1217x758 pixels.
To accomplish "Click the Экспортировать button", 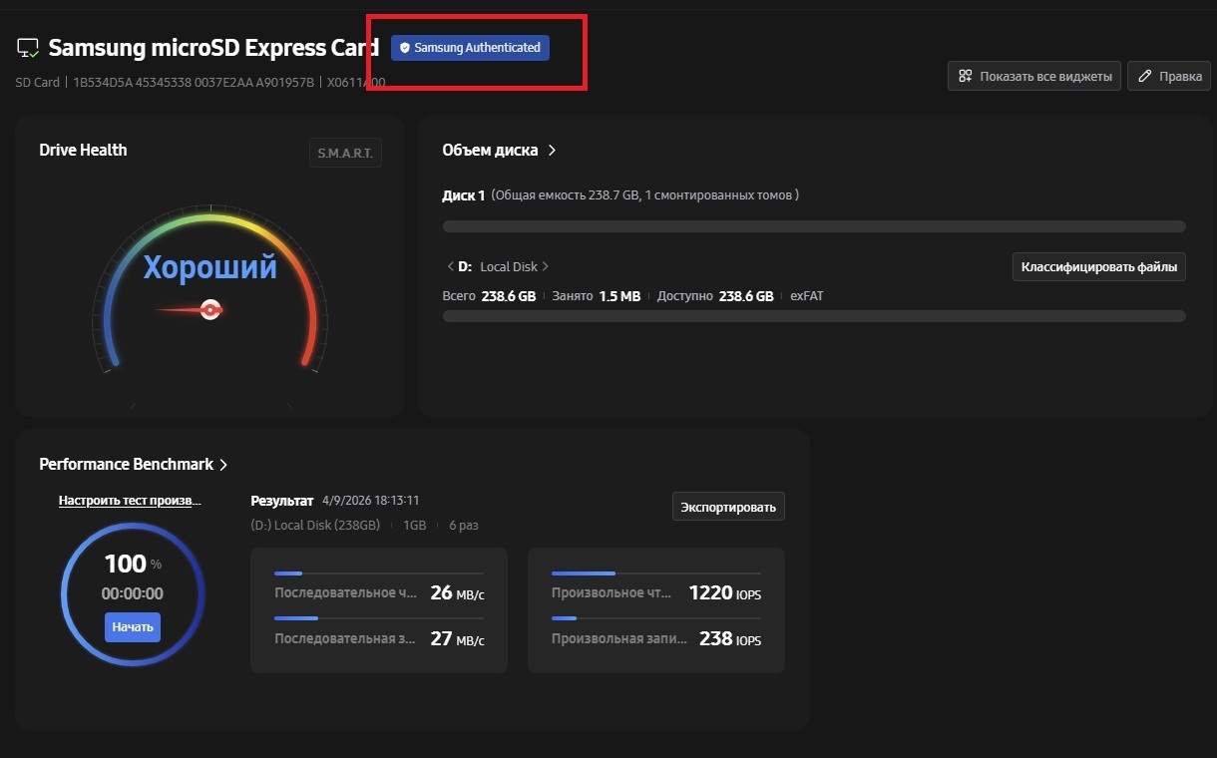I will (728, 507).
